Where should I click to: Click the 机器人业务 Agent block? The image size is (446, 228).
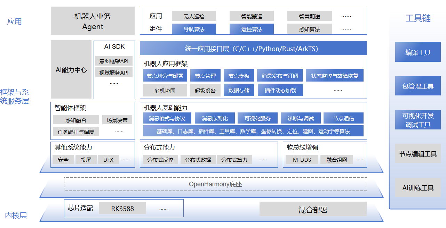point(93,21)
